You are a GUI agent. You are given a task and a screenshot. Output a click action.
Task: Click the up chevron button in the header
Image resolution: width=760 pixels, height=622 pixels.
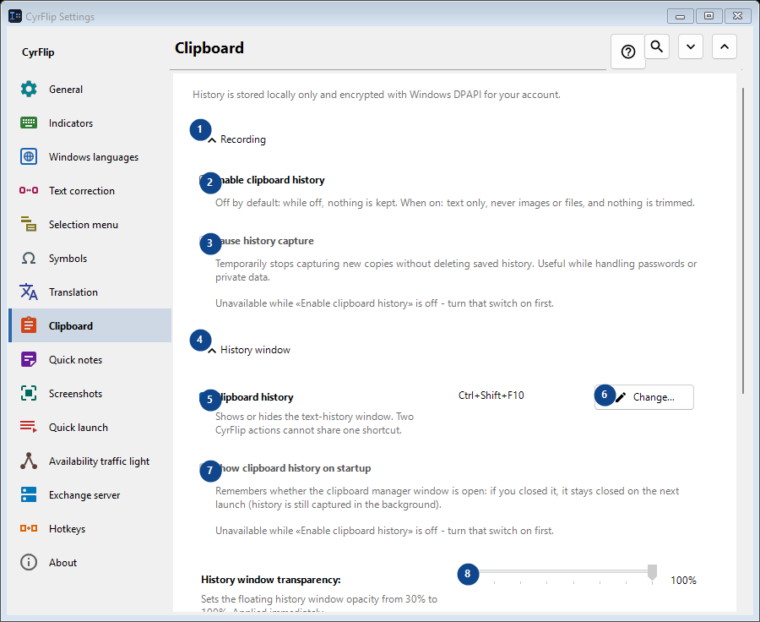pos(725,46)
